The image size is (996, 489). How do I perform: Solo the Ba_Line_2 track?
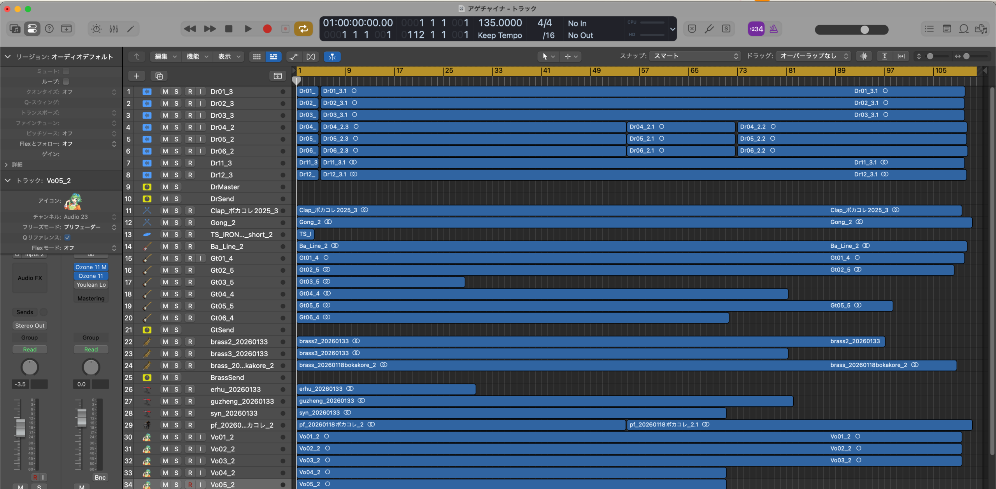tap(177, 246)
